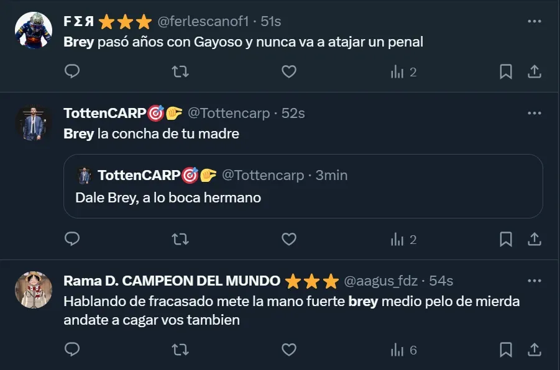Open Rama D. CAMPEON DEL MUNDO profile name
Viewport: 560px width, 370px height.
[172, 281]
